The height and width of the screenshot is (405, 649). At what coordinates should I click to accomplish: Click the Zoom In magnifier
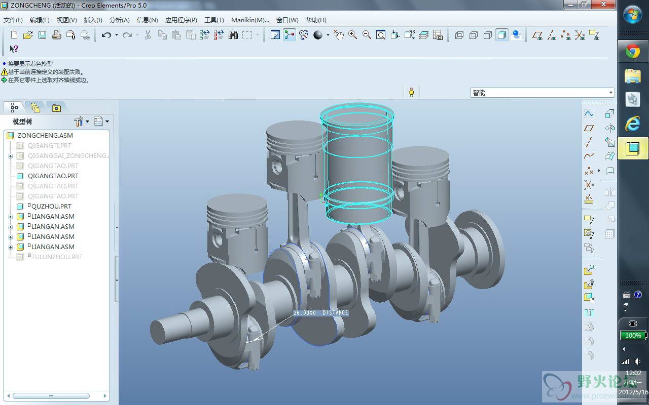click(x=352, y=35)
